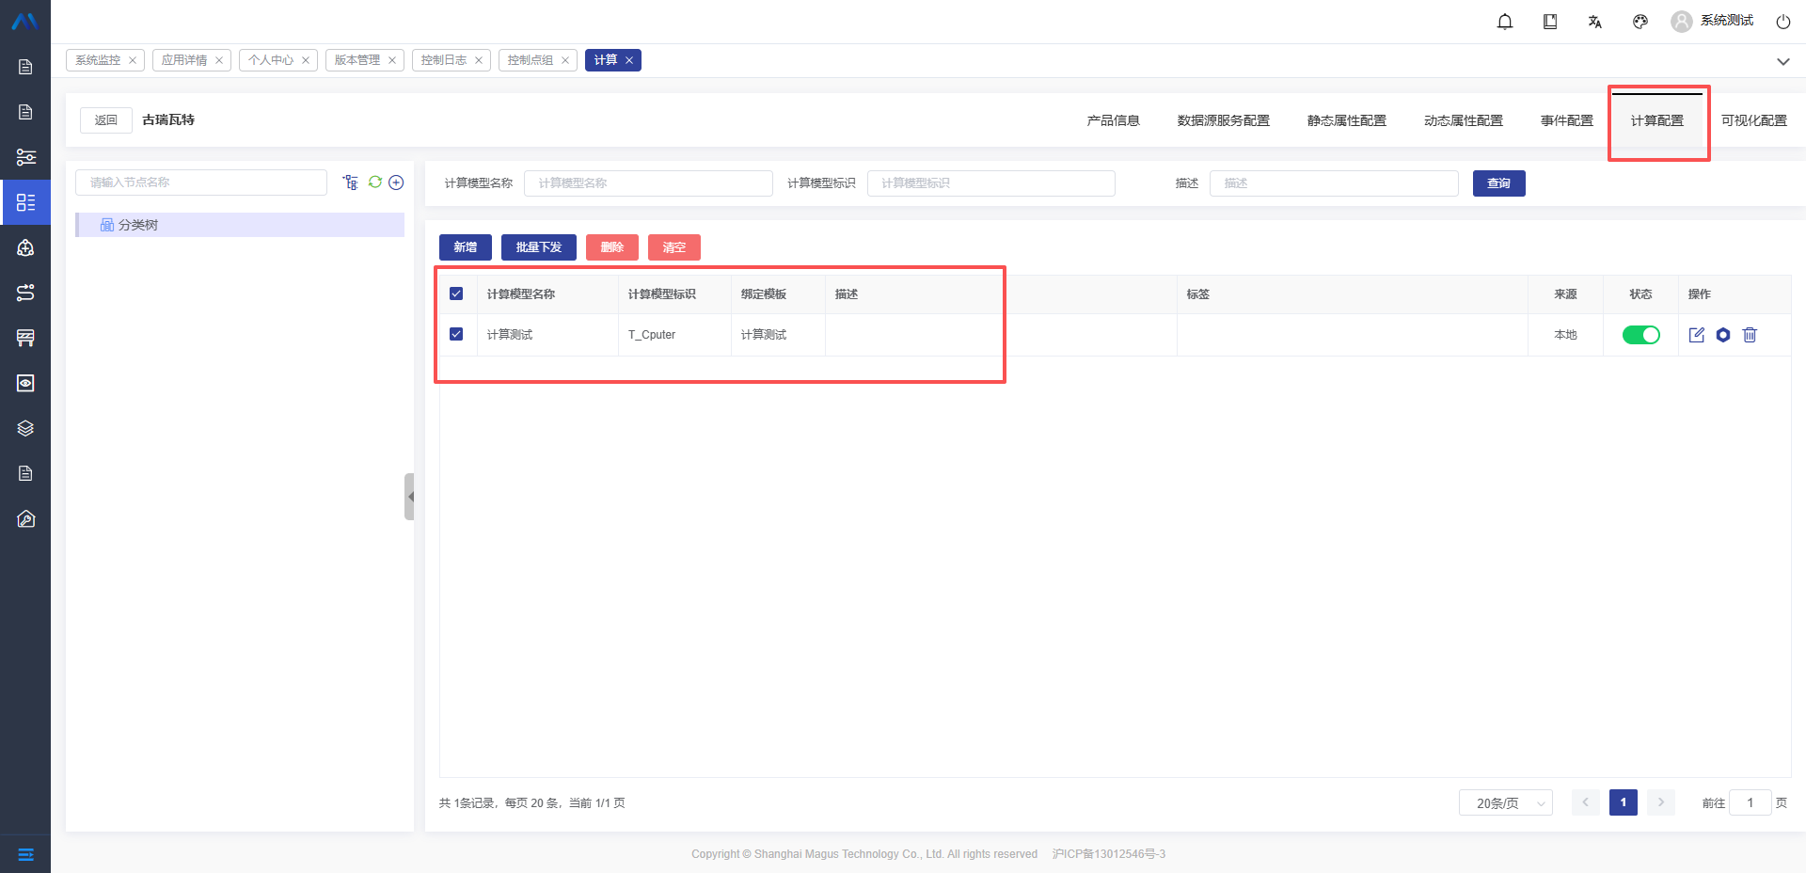Open the 20条/页 page size dropdown

pos(1505,803)
